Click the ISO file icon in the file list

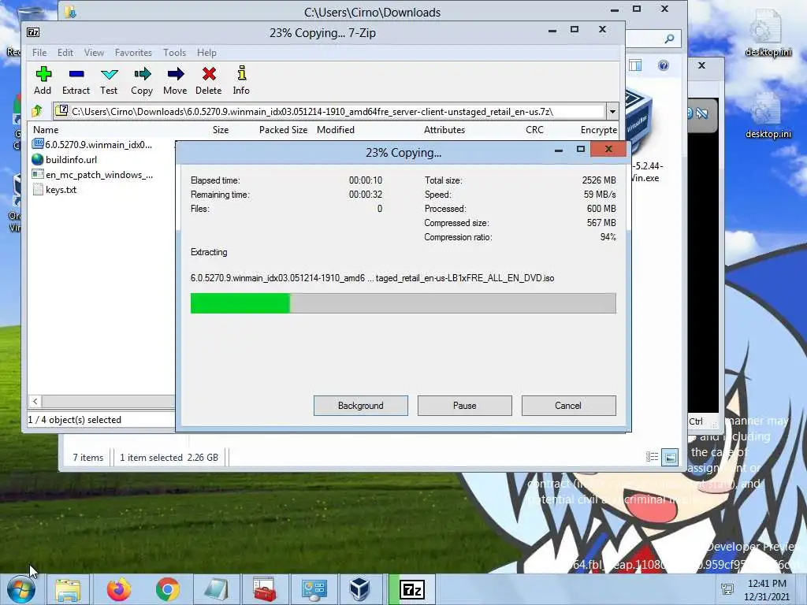[x=38, y=144]
